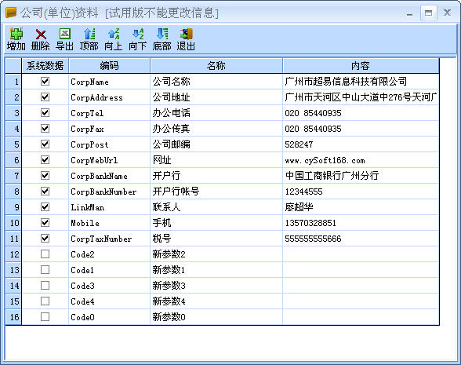This screenshot has height=365, width=461.
Task: Click the 新参数3 name cell
Action: click(x=216, y=286)
